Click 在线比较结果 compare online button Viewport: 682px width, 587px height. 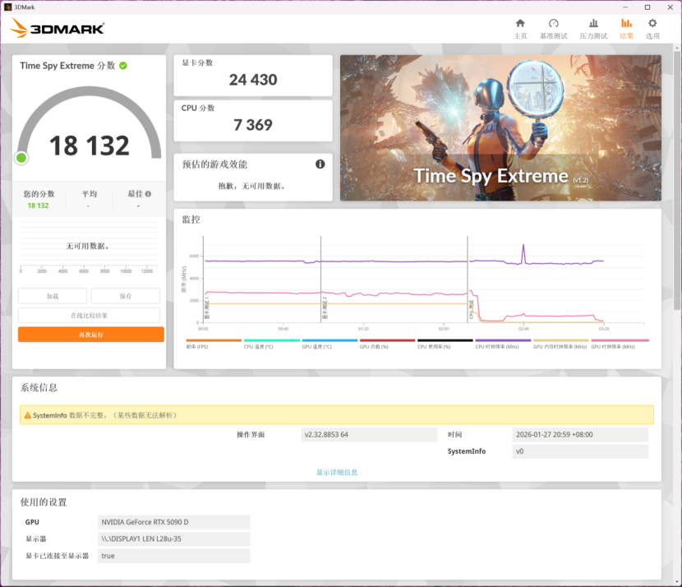point(89,316)
